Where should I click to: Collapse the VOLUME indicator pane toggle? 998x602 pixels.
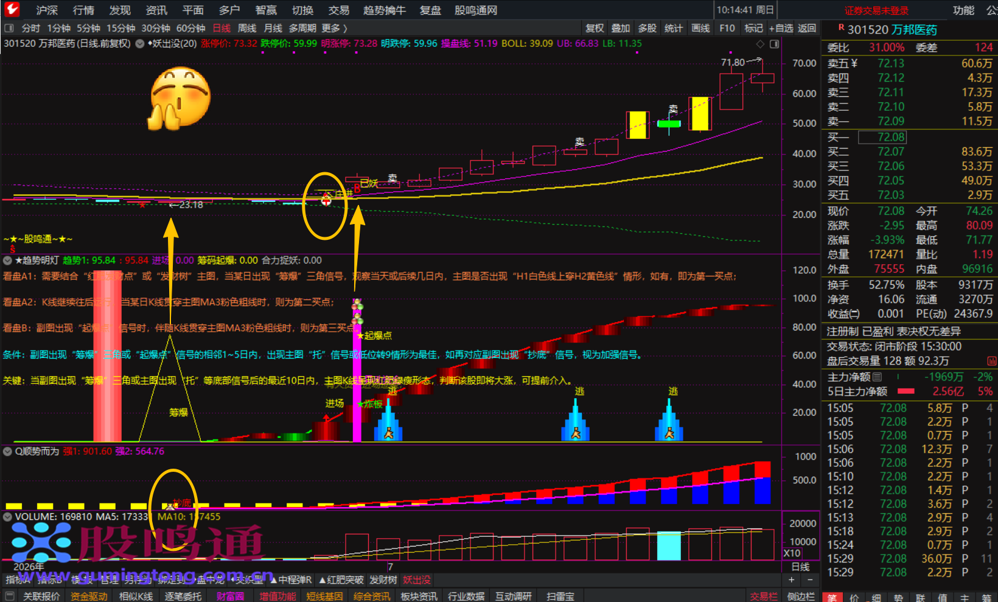point(8,517)
